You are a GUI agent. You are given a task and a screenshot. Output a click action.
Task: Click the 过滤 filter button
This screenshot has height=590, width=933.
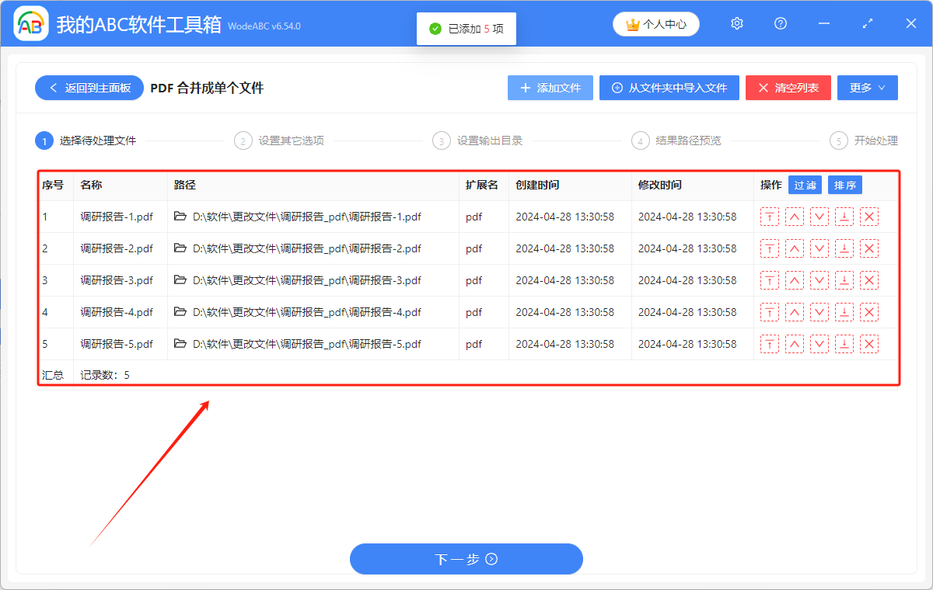[805, 186]
